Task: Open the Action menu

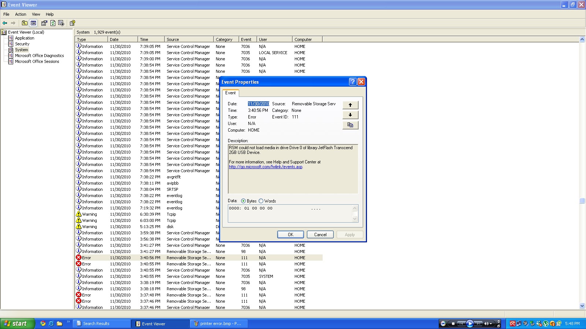Action: [x=21, y=14]
